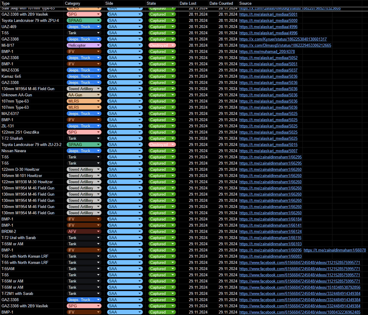368x315 pixels.
Task: Open the zainaldinmaham1/66124 source link
Action: [x=270, y=231]
